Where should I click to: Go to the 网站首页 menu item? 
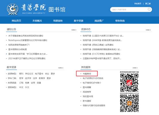pyautogui.click(x=16, y=21)
